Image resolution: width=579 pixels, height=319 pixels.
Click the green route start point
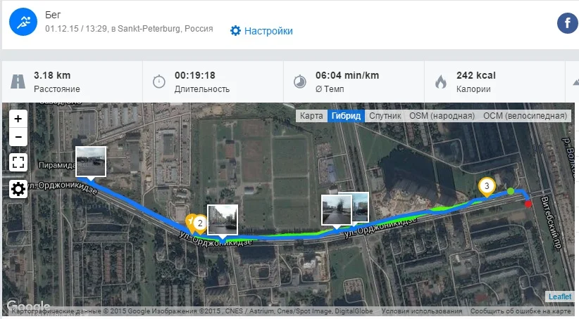(510, 191)
